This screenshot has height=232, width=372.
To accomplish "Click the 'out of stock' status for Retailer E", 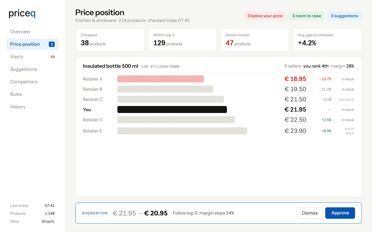I will coord(349,131).
